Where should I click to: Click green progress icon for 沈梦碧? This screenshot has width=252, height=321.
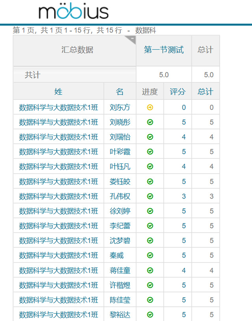pos(150,241)
